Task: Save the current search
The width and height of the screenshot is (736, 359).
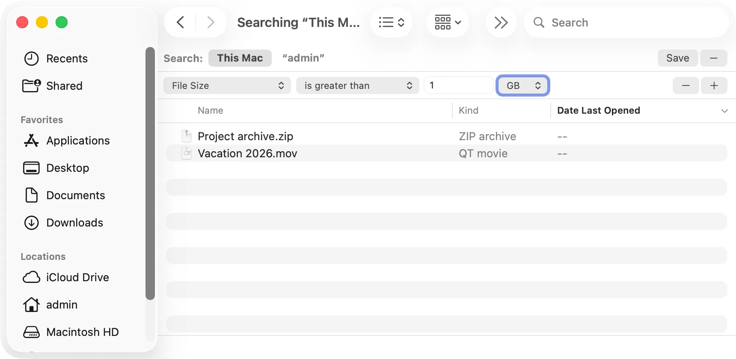Action: (x=678, y=58)
